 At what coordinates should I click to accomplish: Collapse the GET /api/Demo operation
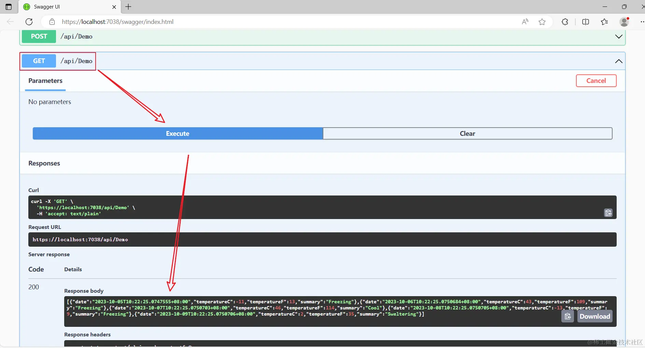click(619, 61)
